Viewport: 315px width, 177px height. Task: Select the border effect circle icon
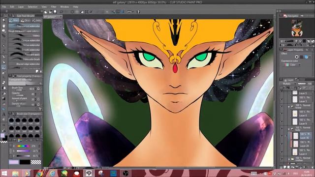[297, 57]
